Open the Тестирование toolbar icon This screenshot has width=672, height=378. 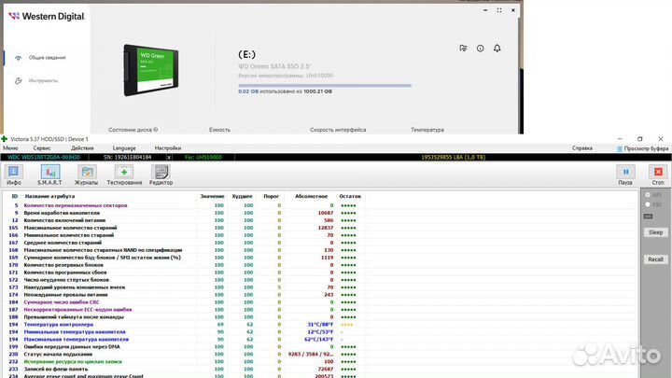pos(124,173)
